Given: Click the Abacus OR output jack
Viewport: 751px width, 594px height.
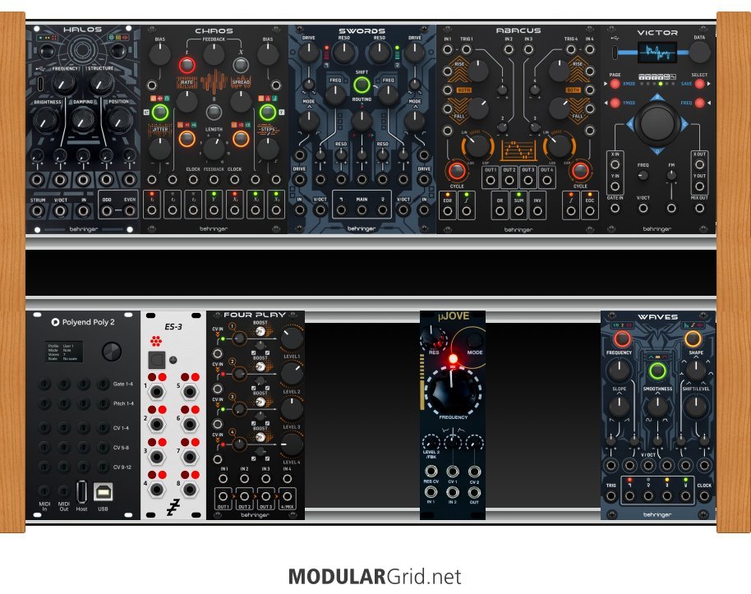Looking at the screenshot, I should click(x=500, y=211).
